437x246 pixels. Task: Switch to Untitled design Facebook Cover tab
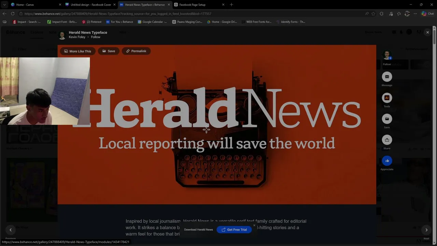pos(91,5)
